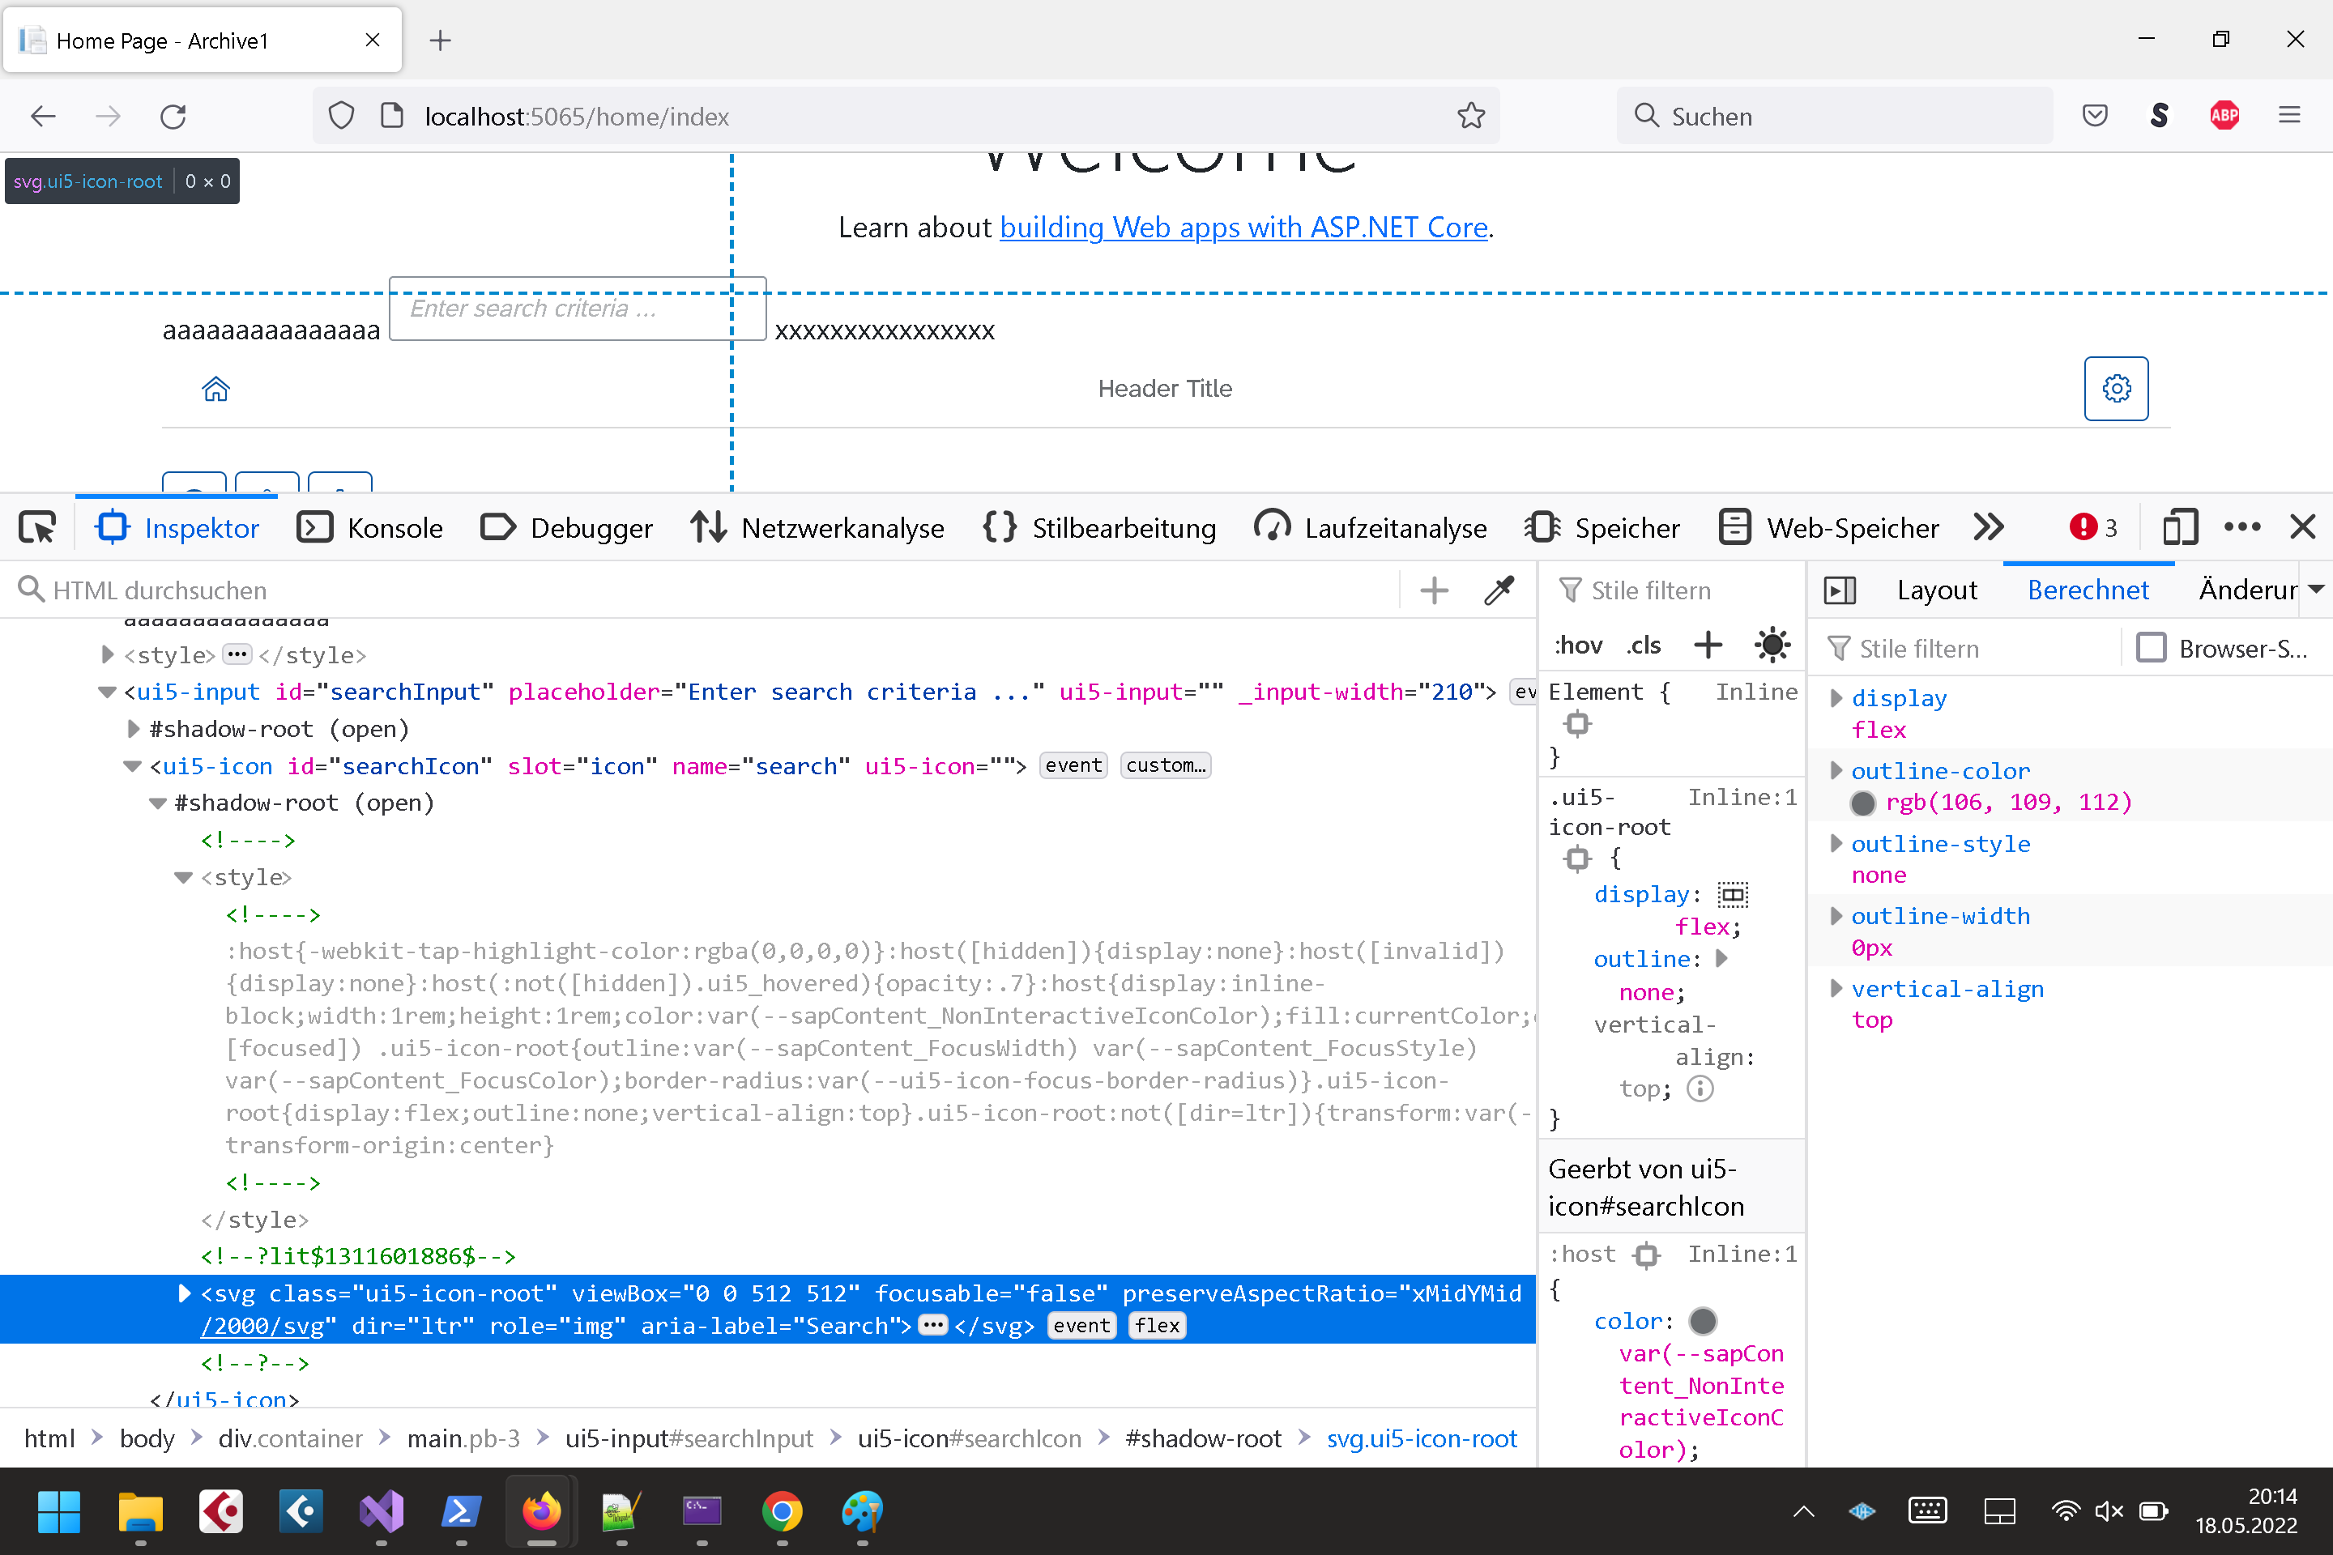The width and height of the screenshot is (2333, 1555).
Task: Click the HTML durchsuchen search field
Action: (x=694, y=590)
